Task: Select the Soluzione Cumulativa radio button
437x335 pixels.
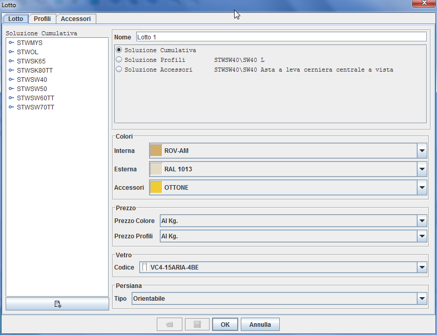Action: [119, 50]
